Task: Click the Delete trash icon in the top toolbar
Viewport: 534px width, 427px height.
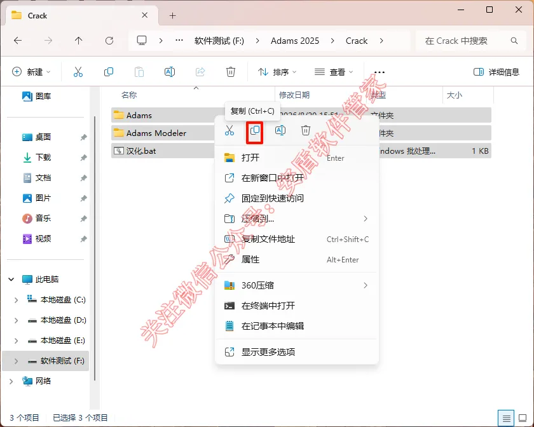Action: (x=231, y=72)
